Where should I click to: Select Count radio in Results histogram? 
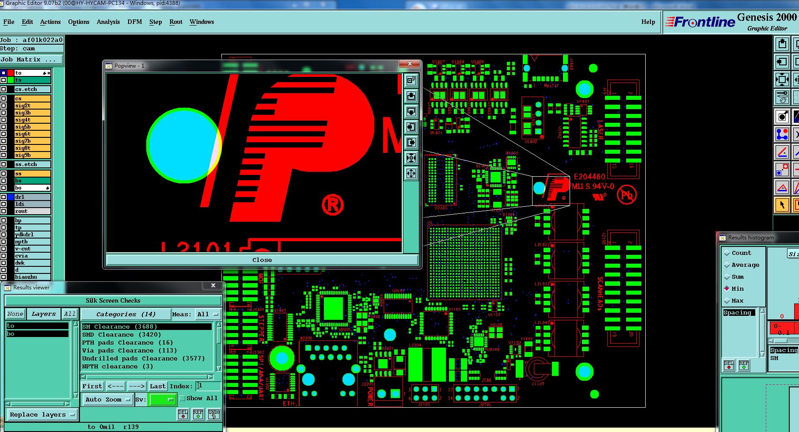pos(727,253)
